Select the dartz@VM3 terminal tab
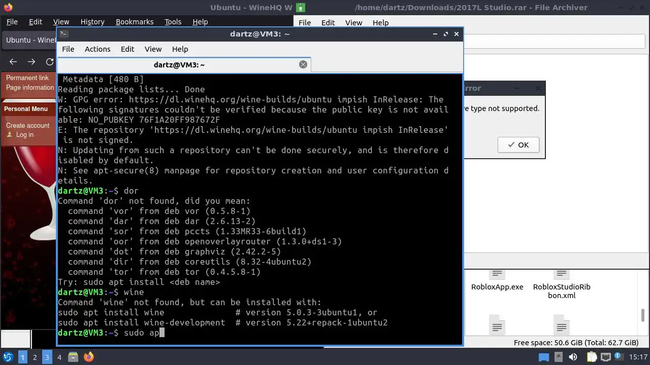 tap(184, 64)
